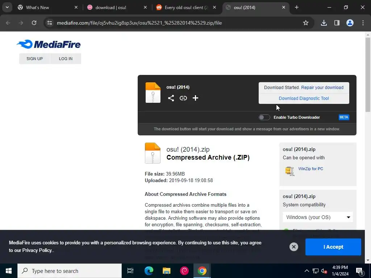Open the network tray icon

tap(316, 271)
